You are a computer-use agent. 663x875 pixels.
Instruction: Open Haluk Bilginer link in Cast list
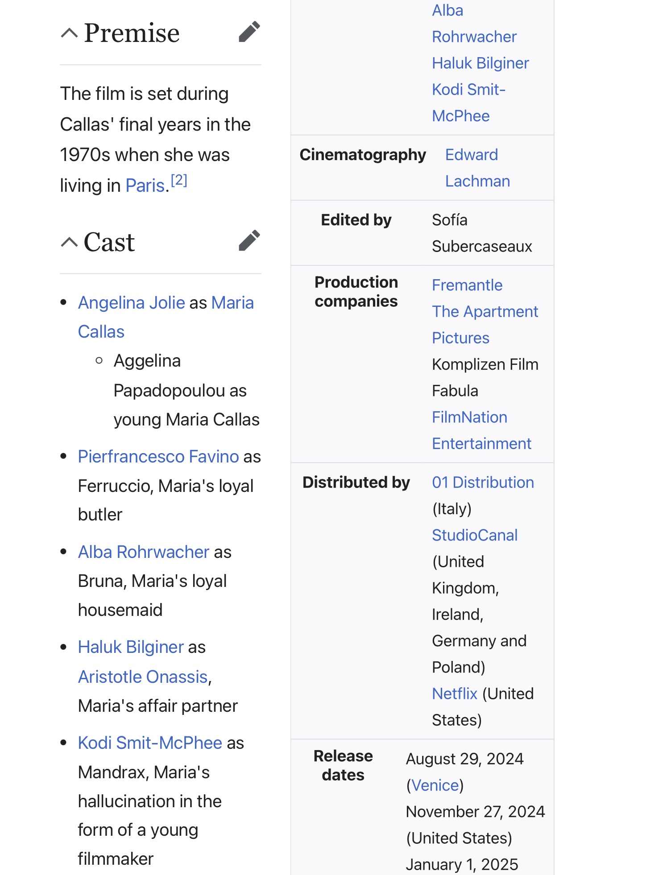(x=131, y=647)
